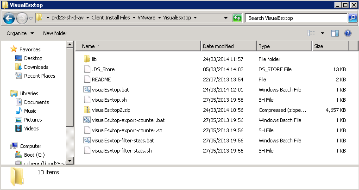Open the recent pages dropdown beside Forward
This screenshot has height=190, width=359.
coord(31,18)
